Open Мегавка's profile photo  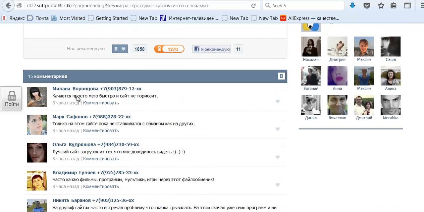[x=391, y=105]
